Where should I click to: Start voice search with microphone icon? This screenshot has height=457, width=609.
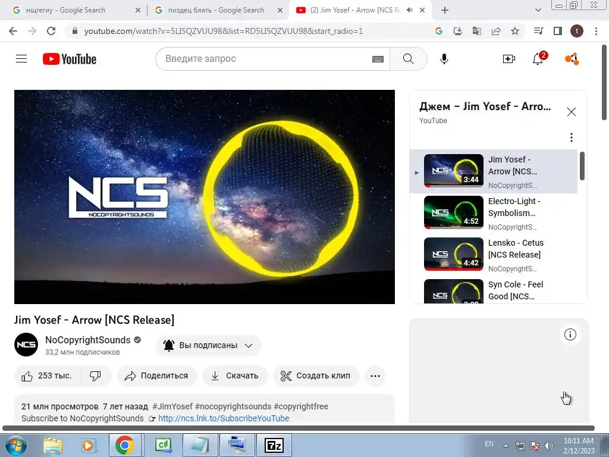(x=444, y=59)
